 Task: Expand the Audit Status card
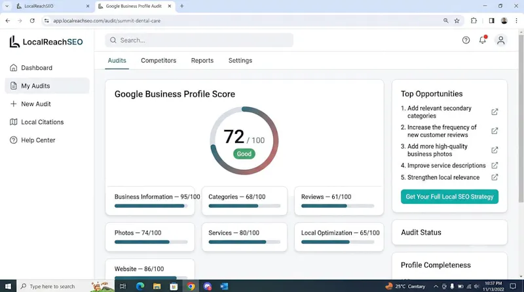(449, 233)
